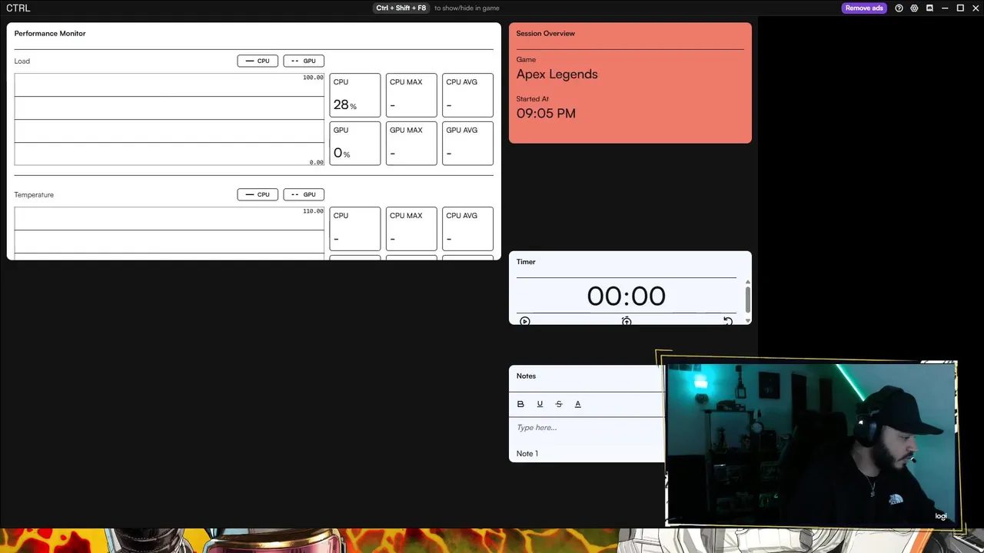Apply underline formatting in Notes
This screenshot has height=553, width=984.
coord(540,404)
